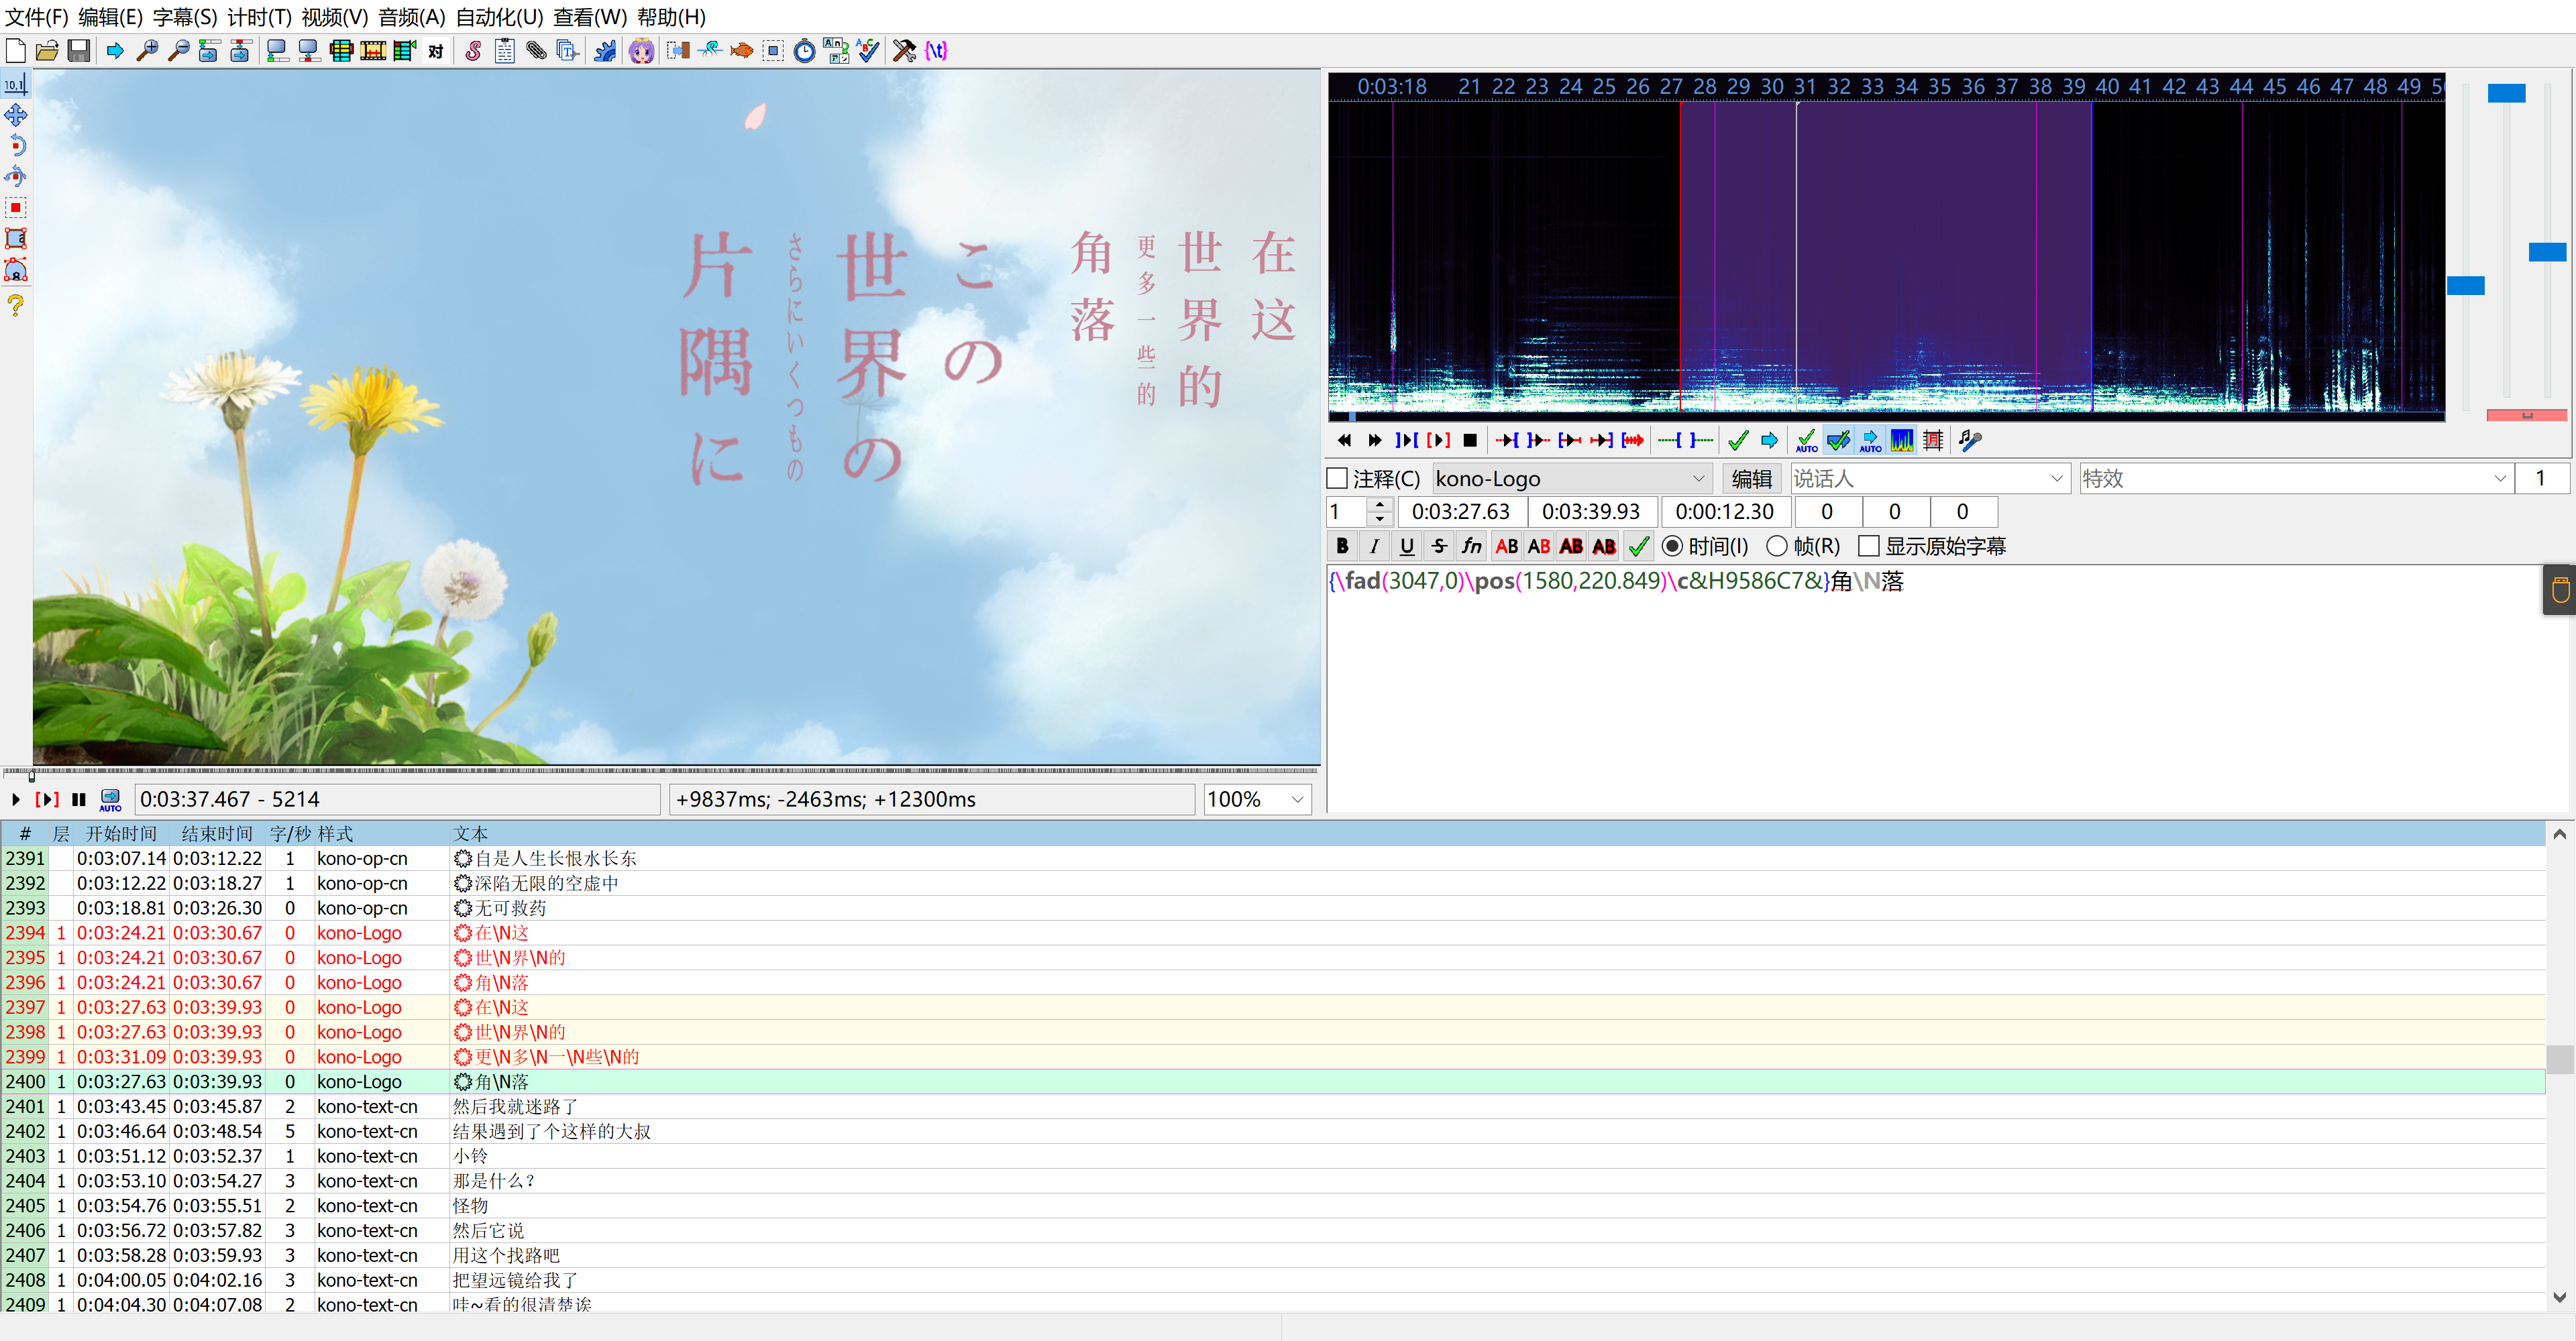Toggle audio auto-commit green check AUTO
The image size is (2576, 1341).
pos(1806,441)
